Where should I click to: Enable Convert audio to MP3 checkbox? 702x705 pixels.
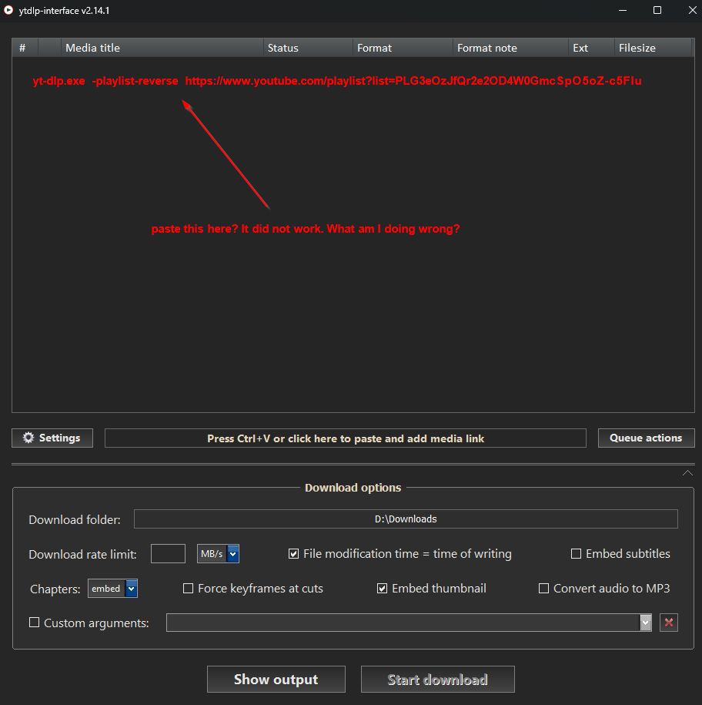[543, 588]
